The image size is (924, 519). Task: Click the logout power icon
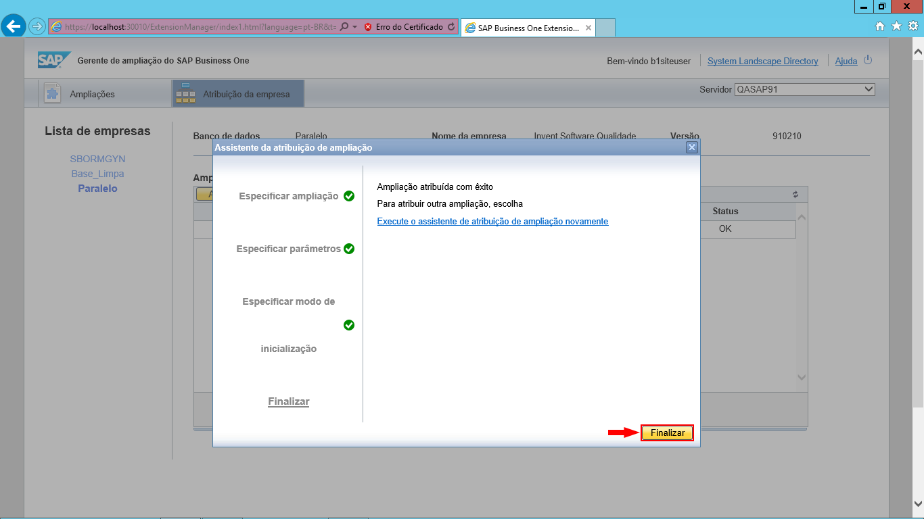(868, 60)
